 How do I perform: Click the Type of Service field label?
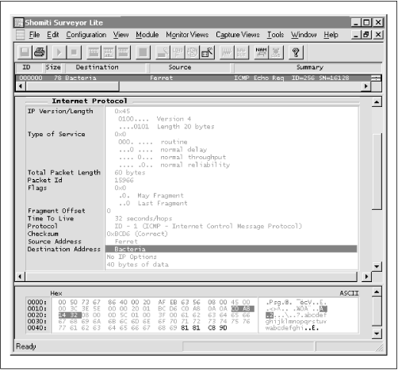pos(56,134)
